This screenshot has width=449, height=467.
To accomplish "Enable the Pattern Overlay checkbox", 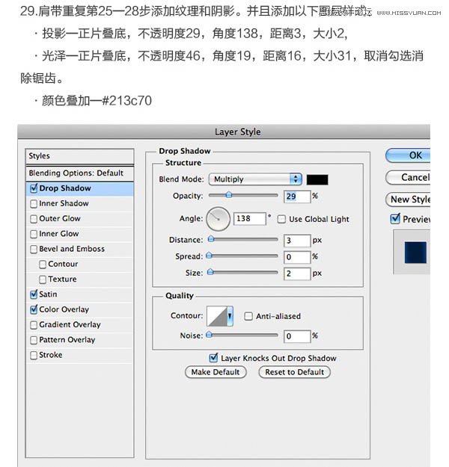I will (x=34, y=340).
